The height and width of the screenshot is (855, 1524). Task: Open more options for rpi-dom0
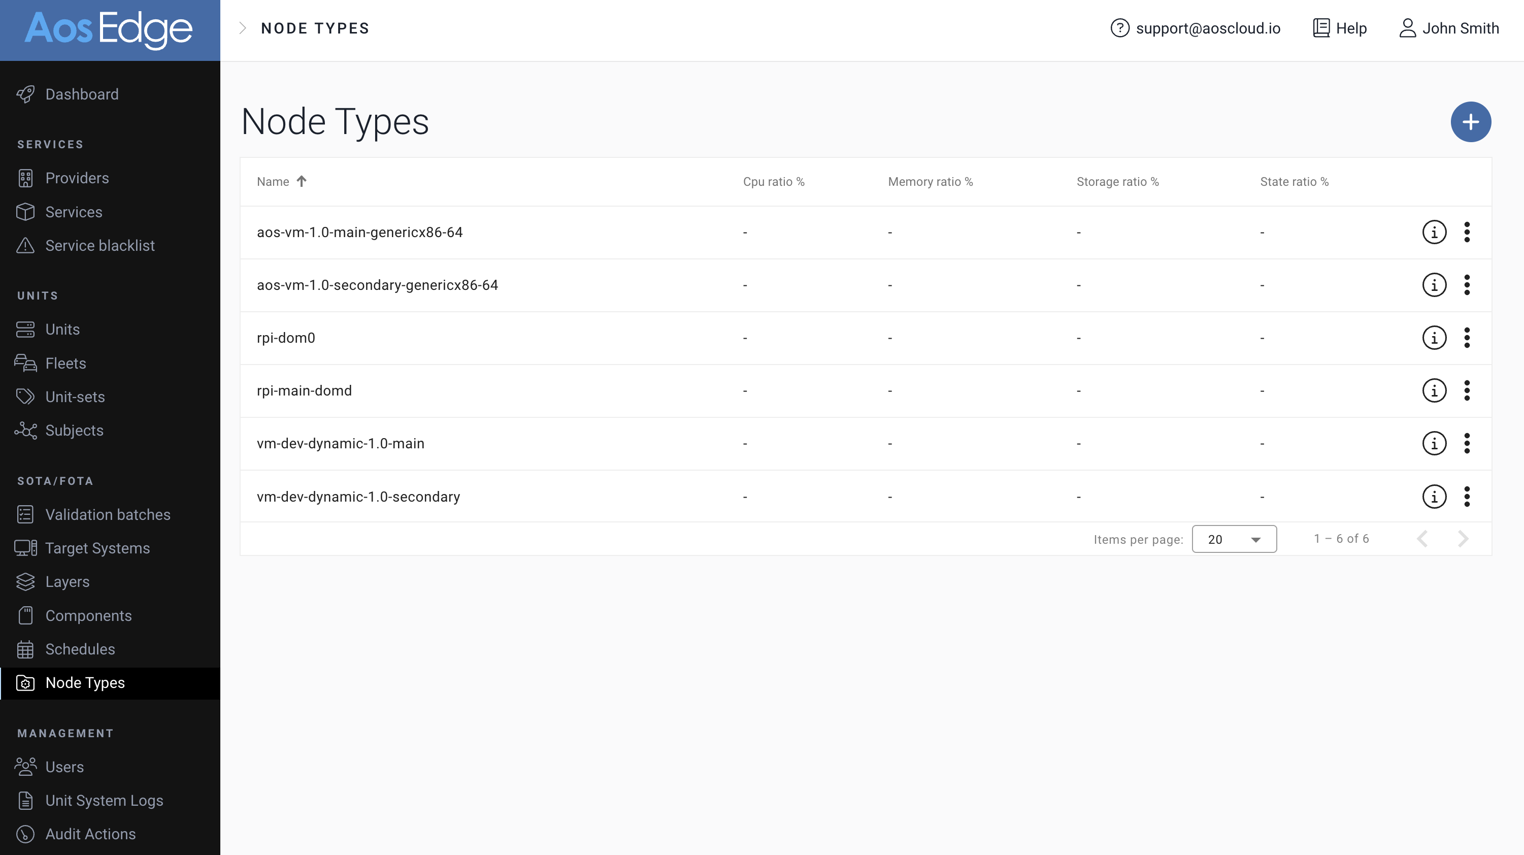tap(1467, 338)
